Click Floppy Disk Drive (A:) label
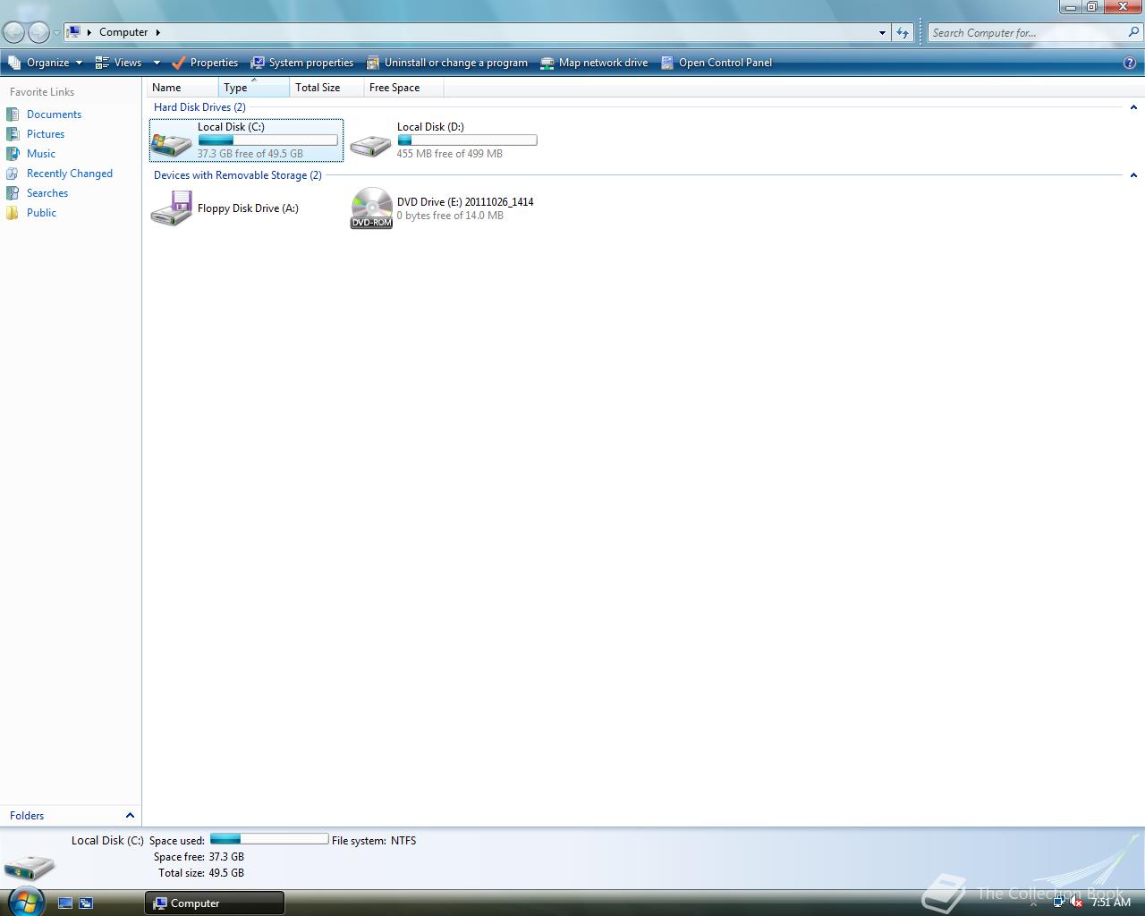 point(248,208)
